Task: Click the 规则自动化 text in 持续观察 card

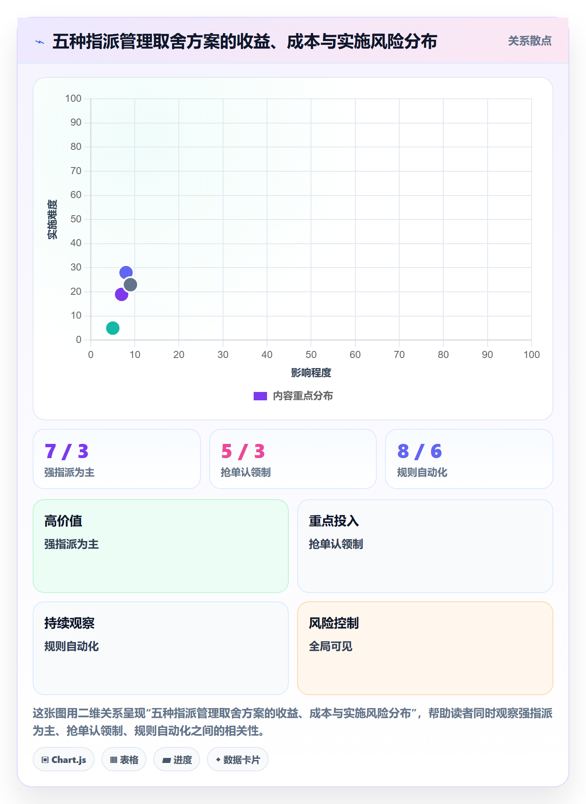Action: point(72,647)
